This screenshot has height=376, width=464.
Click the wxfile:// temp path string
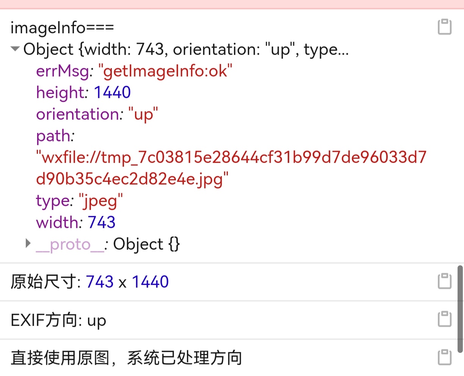(x=231, y=168)
